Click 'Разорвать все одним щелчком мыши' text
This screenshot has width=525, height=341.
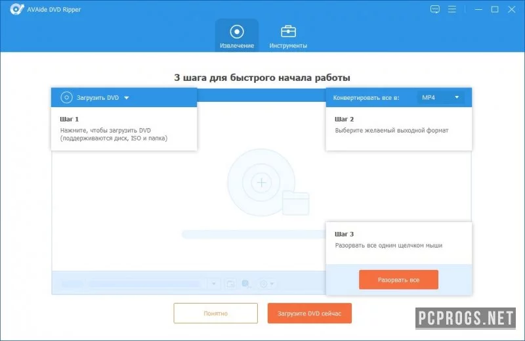click(x=388, y=246)
